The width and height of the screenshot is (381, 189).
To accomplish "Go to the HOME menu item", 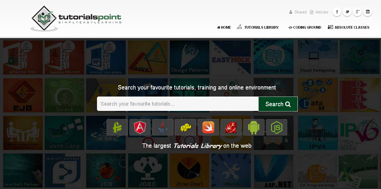I will coord(224,28).
